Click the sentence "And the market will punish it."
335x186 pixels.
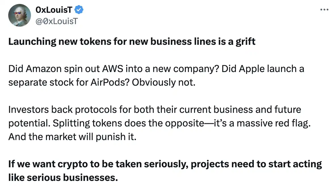click(72, 137)
